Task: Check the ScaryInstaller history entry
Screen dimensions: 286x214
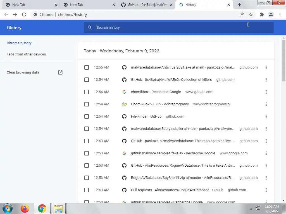Action: (x=87, y=129)
